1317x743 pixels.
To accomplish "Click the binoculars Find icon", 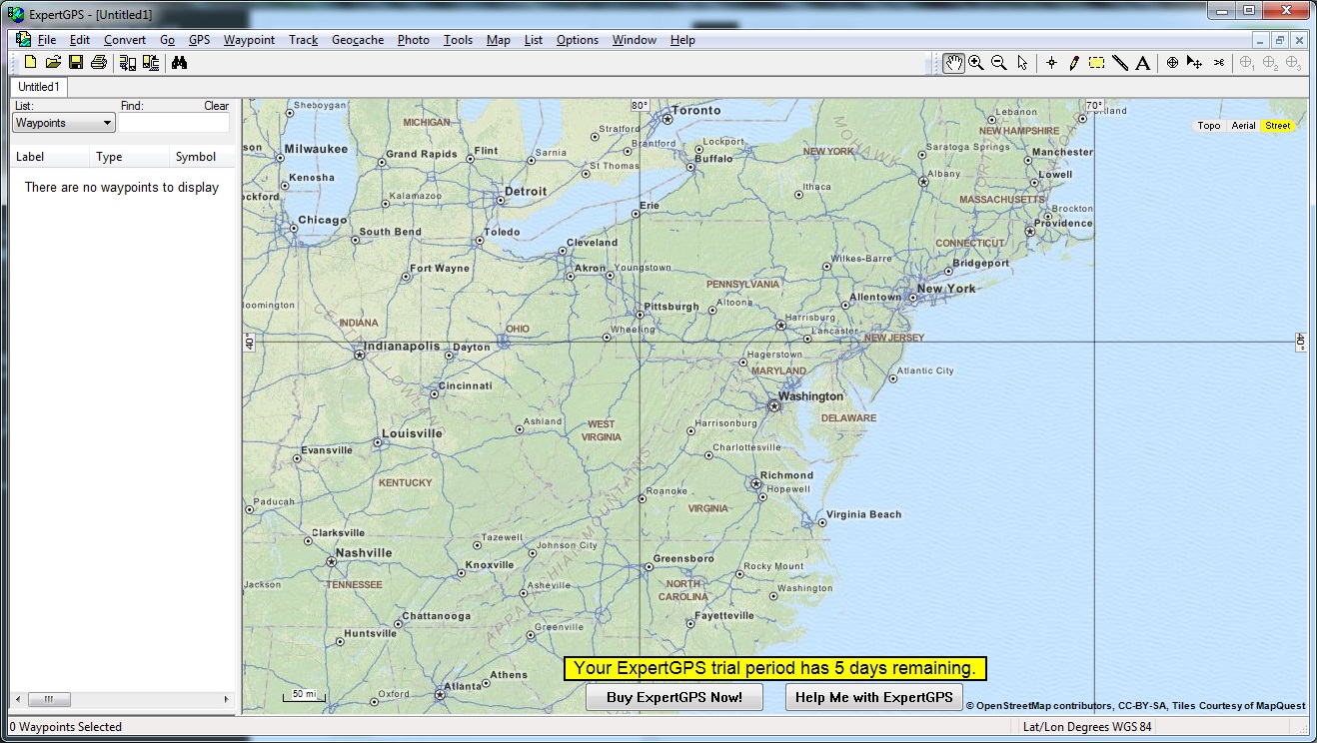I will (x=180, y=62).
